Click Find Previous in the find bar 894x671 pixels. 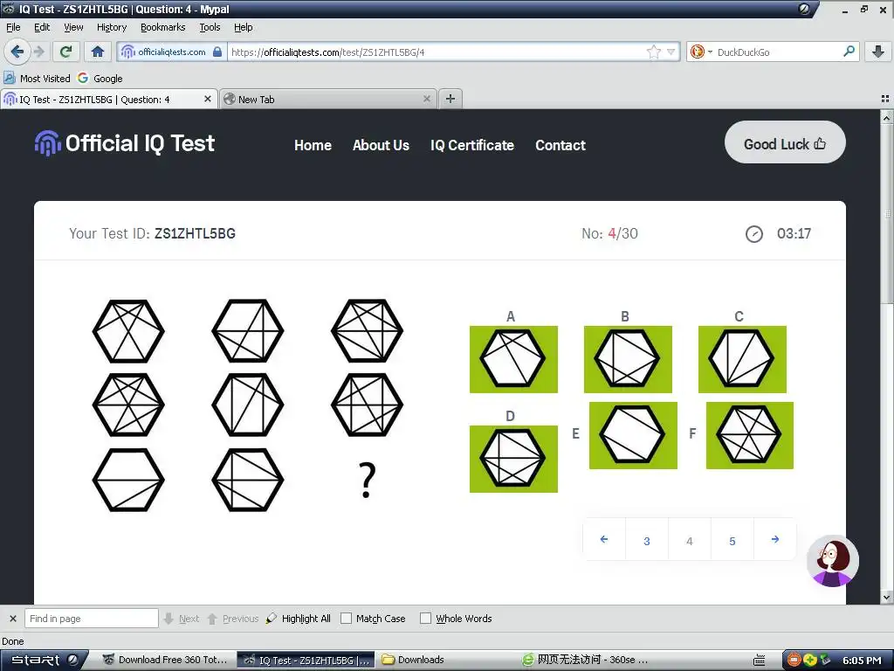click(232, 619)
